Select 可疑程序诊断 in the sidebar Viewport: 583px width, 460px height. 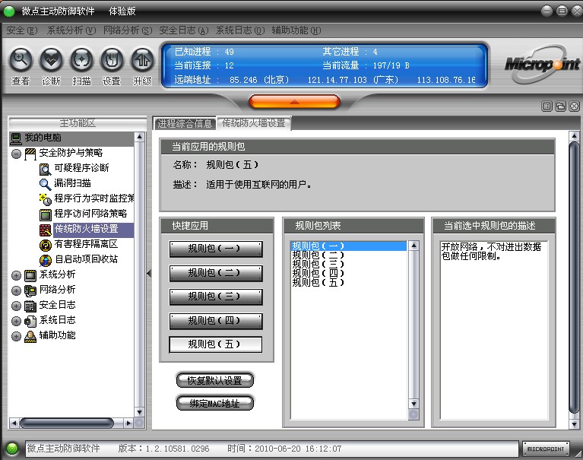point(81,168)
